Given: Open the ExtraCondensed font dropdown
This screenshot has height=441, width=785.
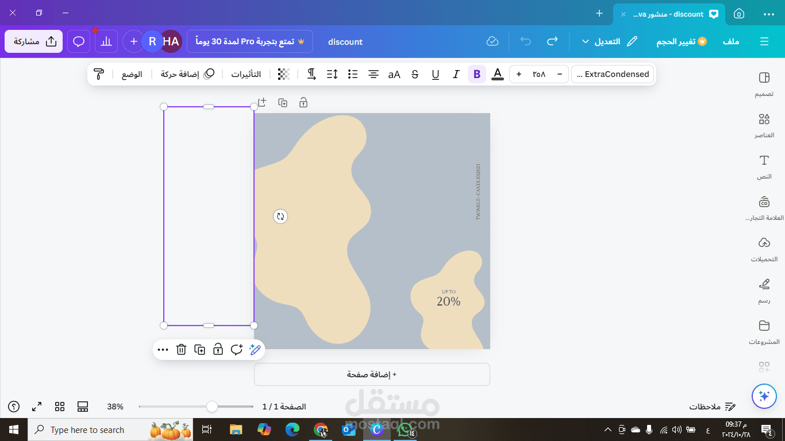Looking at the screenshot, I should pos(613,74).
